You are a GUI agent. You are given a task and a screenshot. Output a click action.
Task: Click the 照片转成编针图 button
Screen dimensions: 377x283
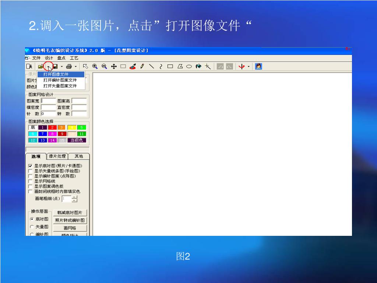coord(70,220)
